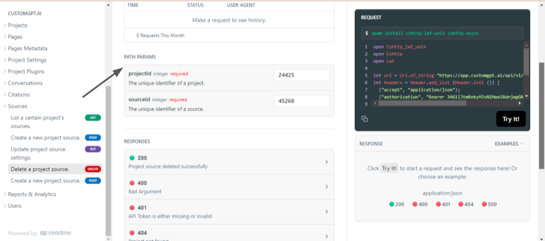Viewport: 545px width, 241px height.
Task: Click the CUSTOMGPT.AI heading
Action: 24,14
